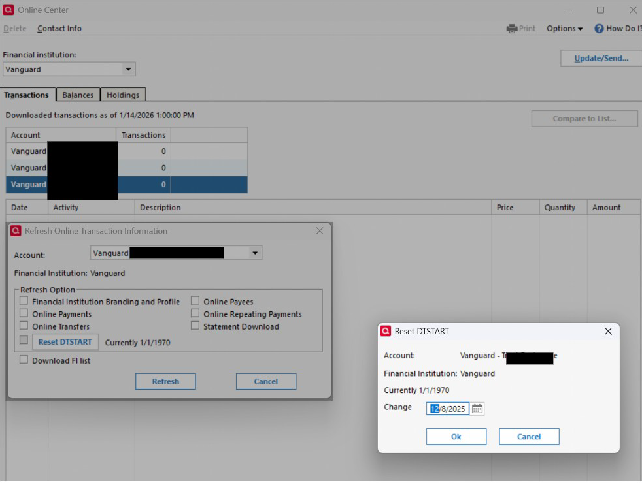Image resolution: width=642 pixels, height=483 pixels.
Task: Tick the checkbox beside Reset DTSTART
Action: [x=24, y=340]
